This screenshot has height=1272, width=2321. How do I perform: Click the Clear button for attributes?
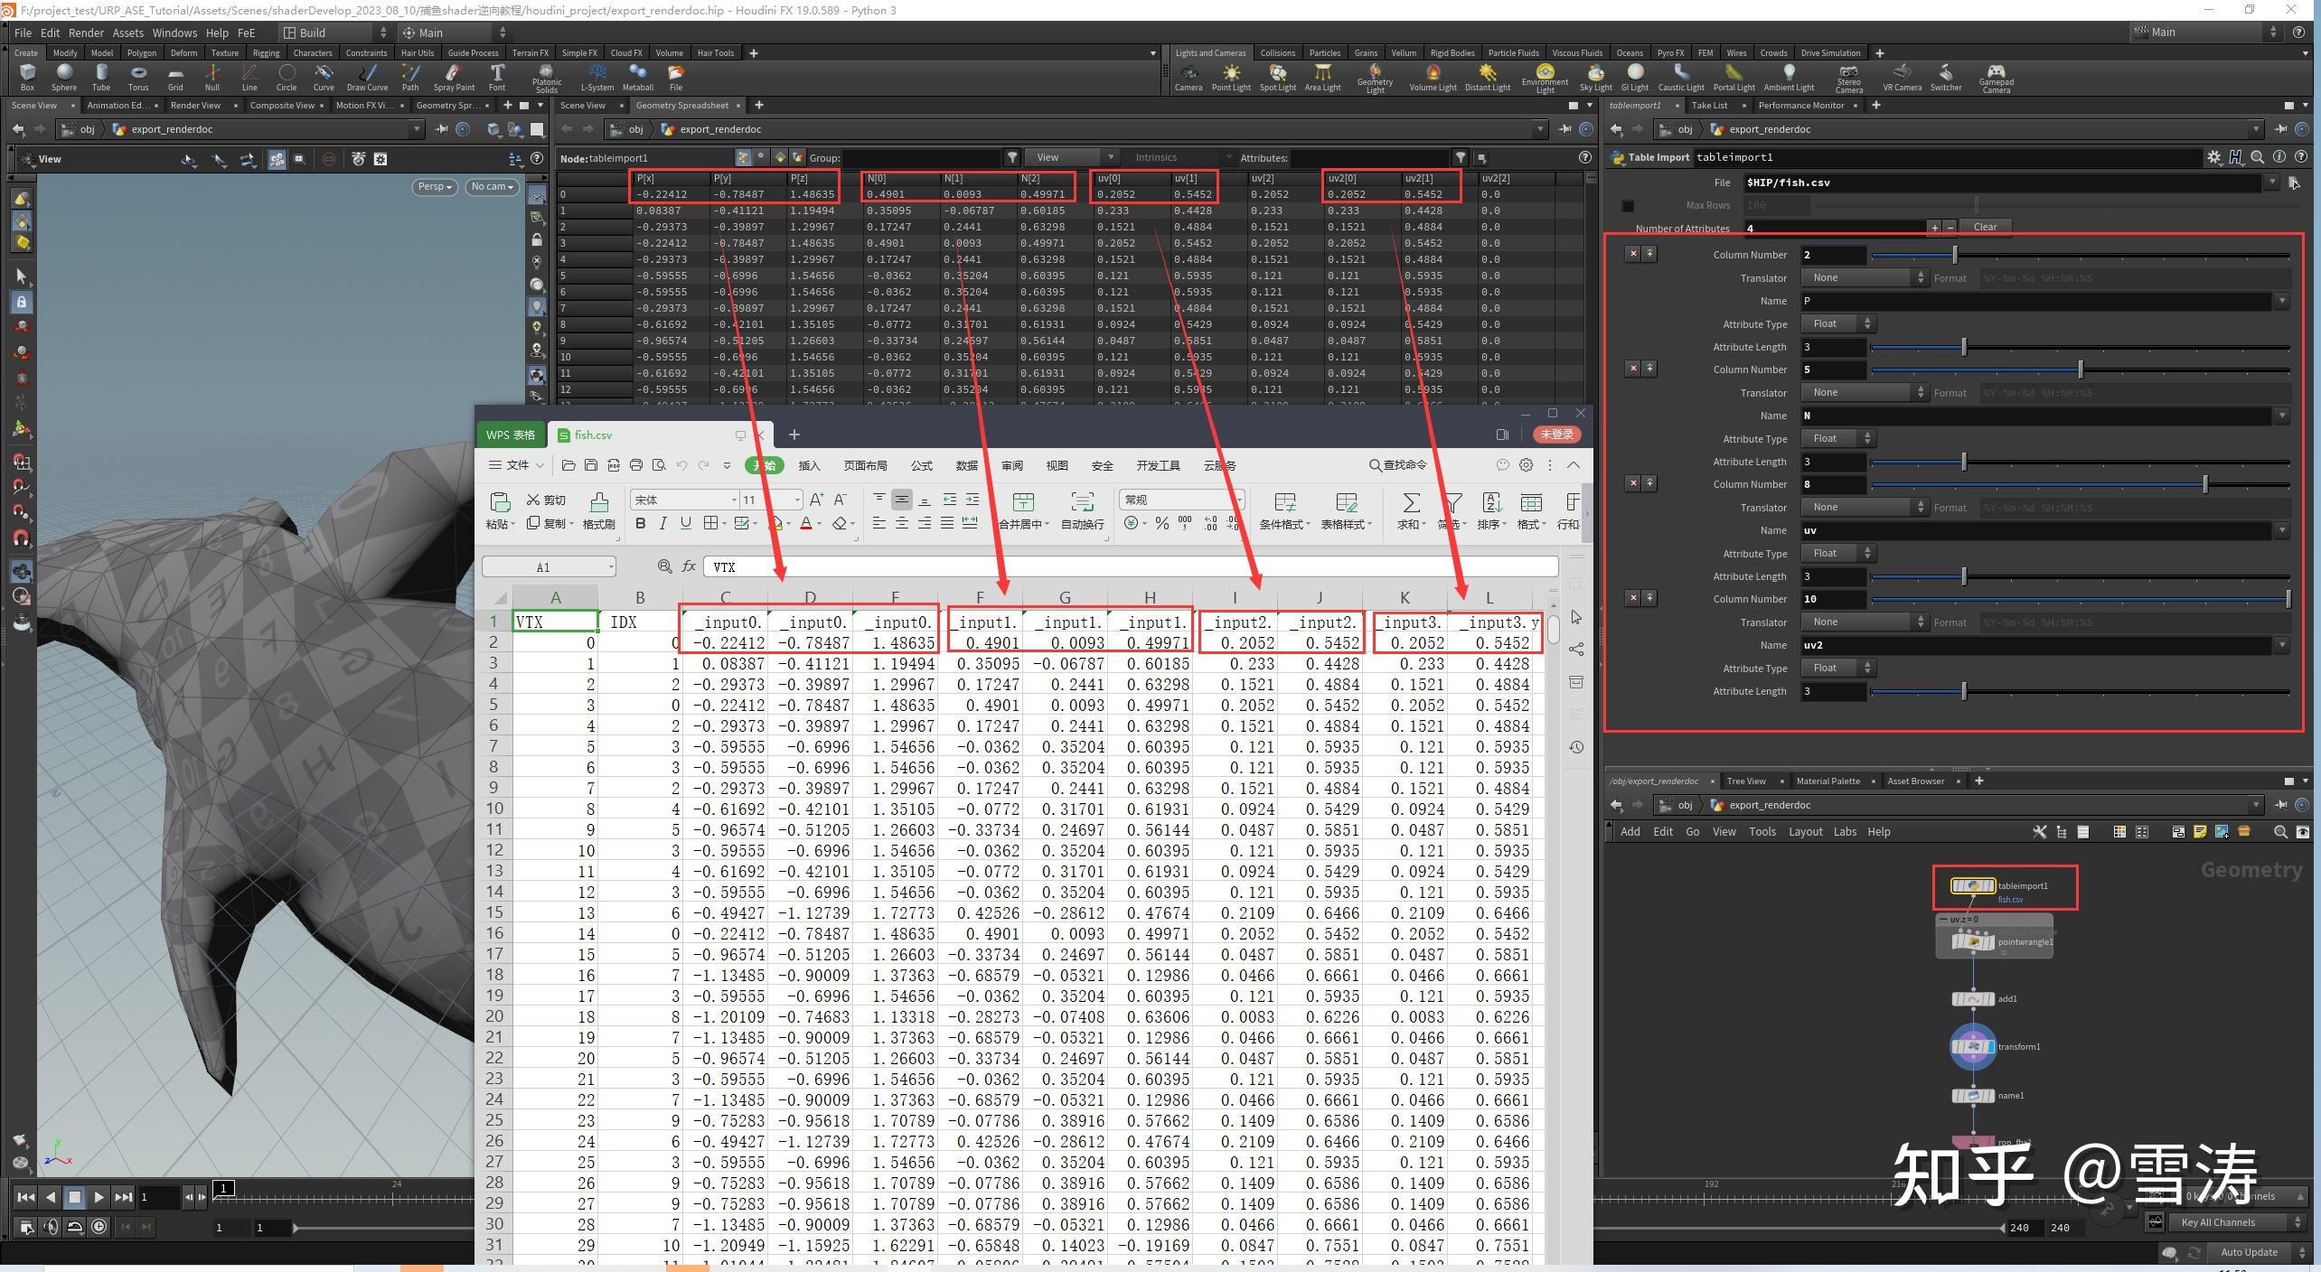pos(1985,227)
